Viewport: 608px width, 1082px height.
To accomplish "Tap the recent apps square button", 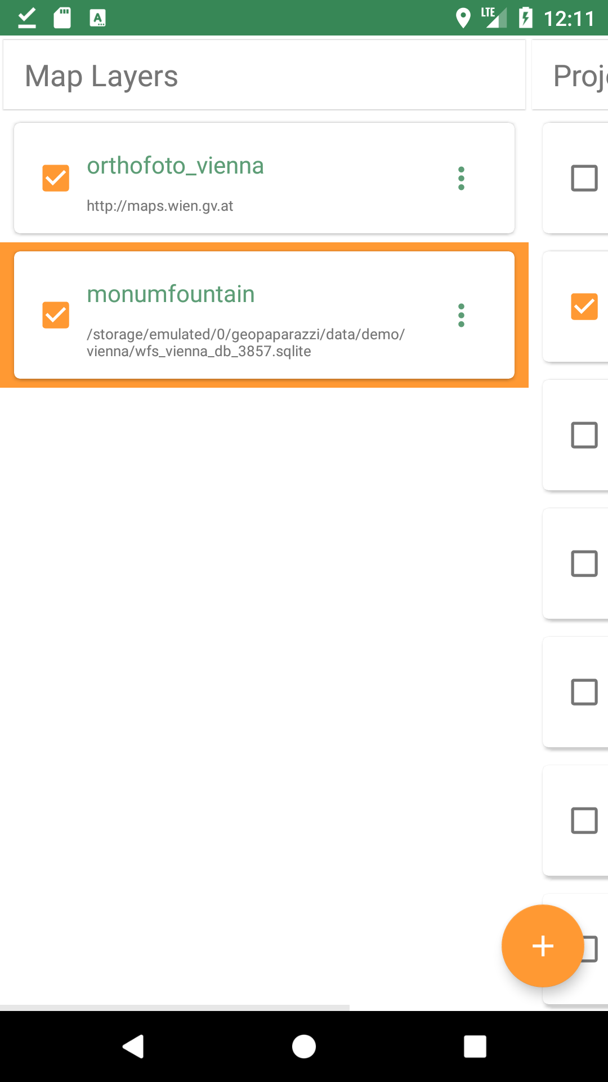I will coord(475,1046).
